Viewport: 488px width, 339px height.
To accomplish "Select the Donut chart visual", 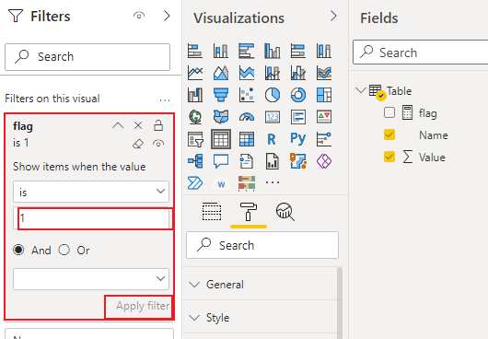I will [297, 95].
